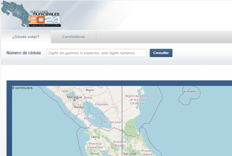
Task: Select the Río San Juan label
Action: click(x=112, y=122)
